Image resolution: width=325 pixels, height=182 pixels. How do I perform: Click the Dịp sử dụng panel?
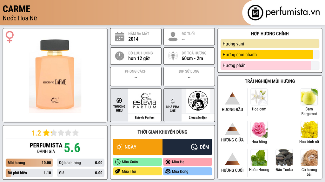tap(189, 76)
